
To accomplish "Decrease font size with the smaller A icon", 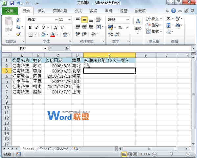I will click(62, 28).
